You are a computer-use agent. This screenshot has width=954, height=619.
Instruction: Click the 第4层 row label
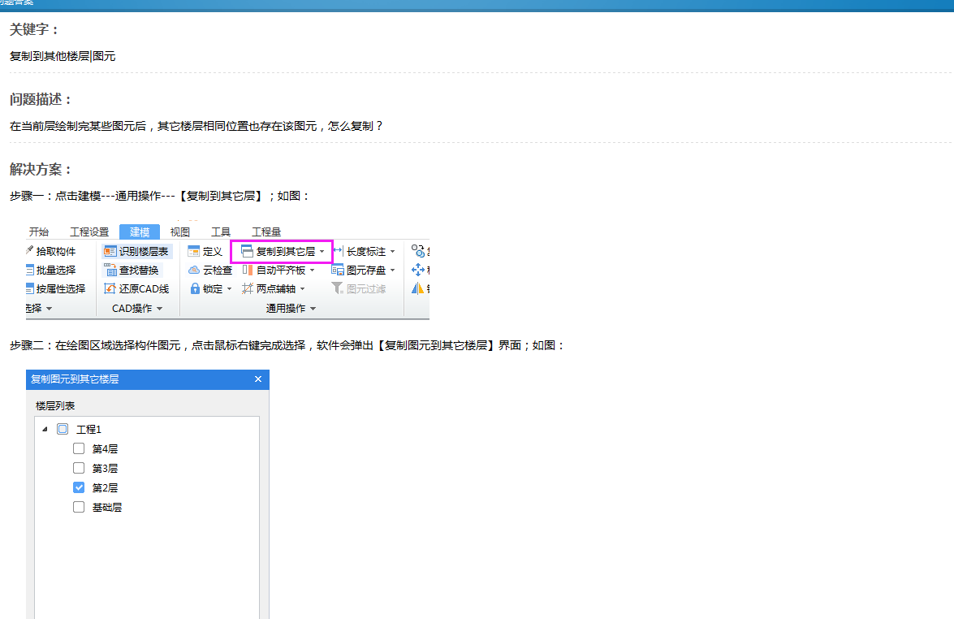click(105, 449)
